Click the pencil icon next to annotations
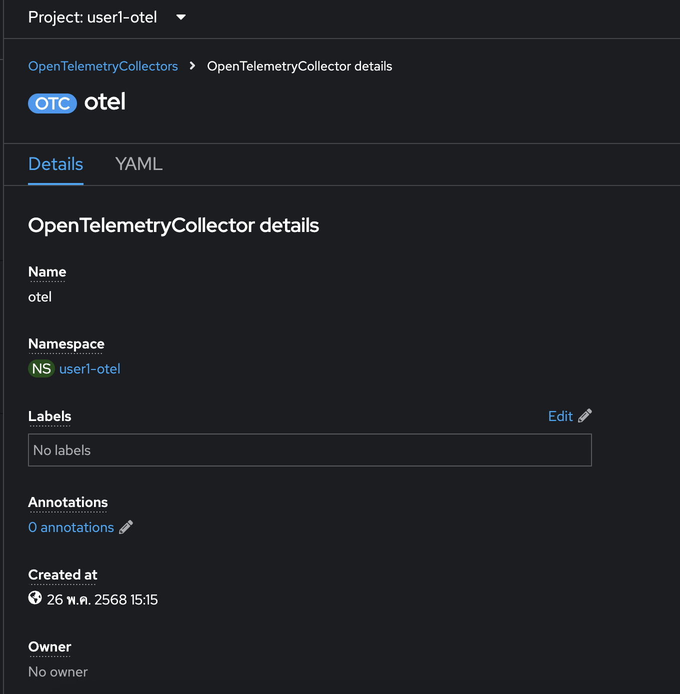This screenshot has width=680, height=694. tap(126, 527)
